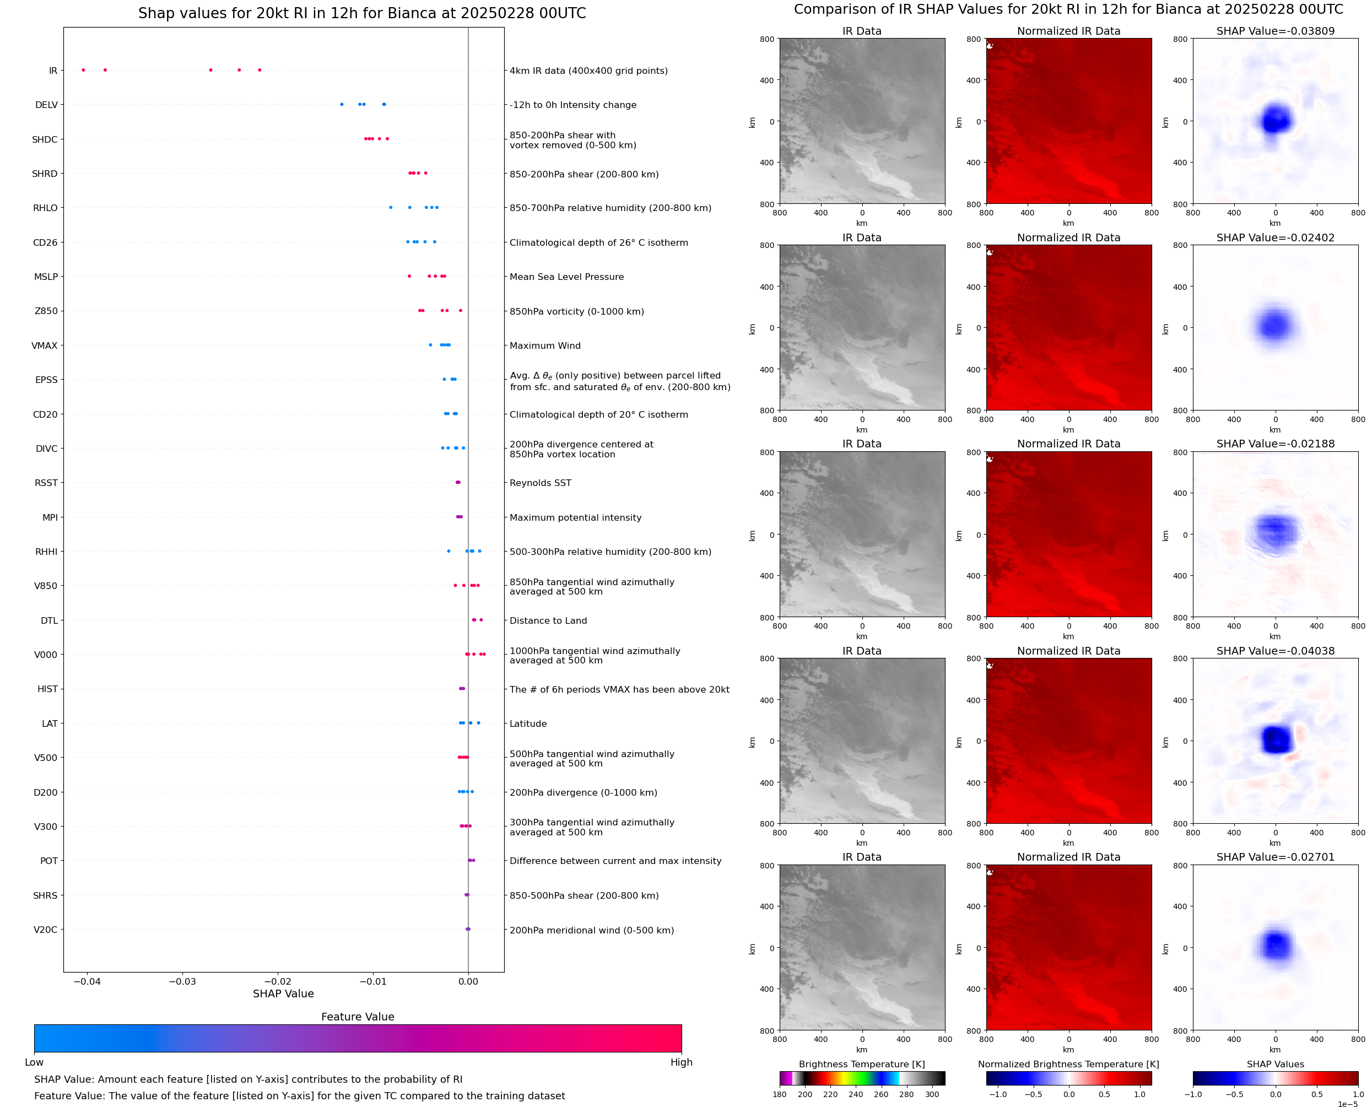Viewport: 1372px width, 1107px height.
Task: Click the 'Reynolds SST' description label
Action: [541, 483]
